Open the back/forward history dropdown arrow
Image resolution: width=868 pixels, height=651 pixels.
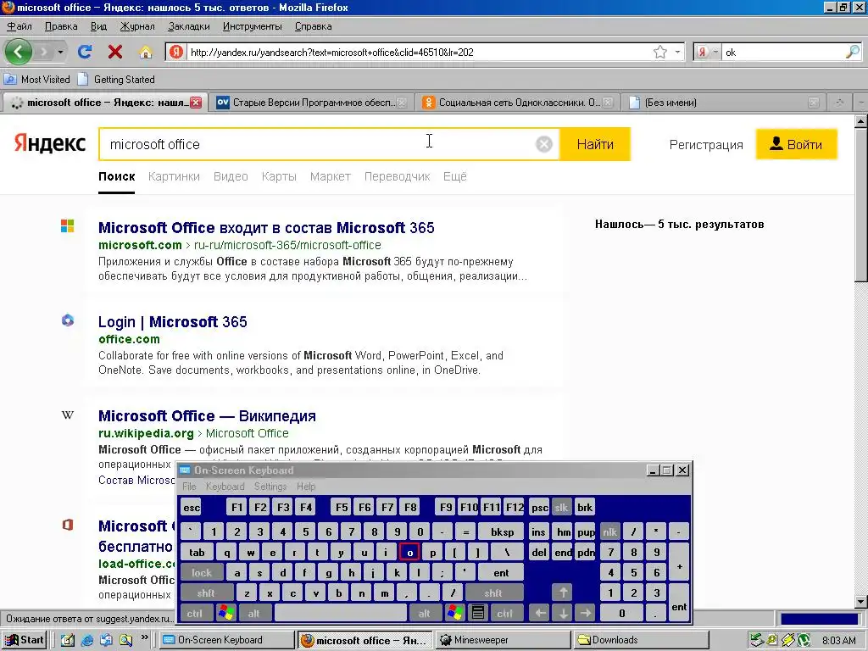(60, 53)
